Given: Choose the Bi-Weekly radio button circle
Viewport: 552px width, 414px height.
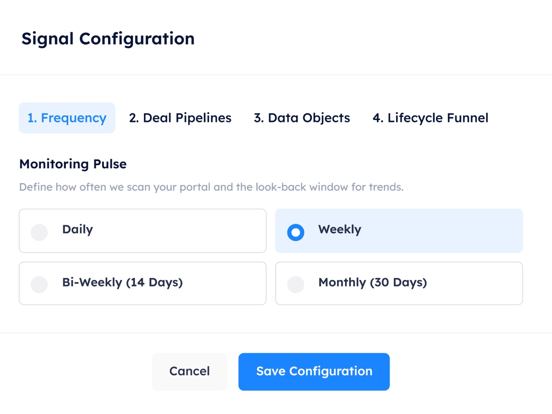Looking at the screenshot, I should point(39,284).
